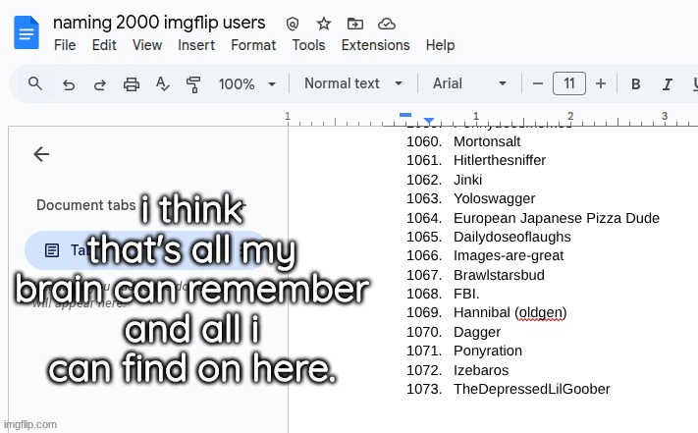
Task: Click list entry 'Images-are-great'
Action: tap(509, 255)
